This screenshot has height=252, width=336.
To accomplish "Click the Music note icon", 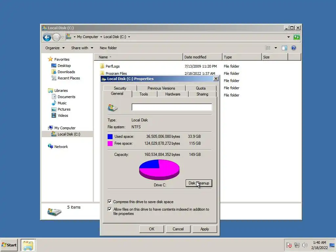I will click(x=54, y=103).
